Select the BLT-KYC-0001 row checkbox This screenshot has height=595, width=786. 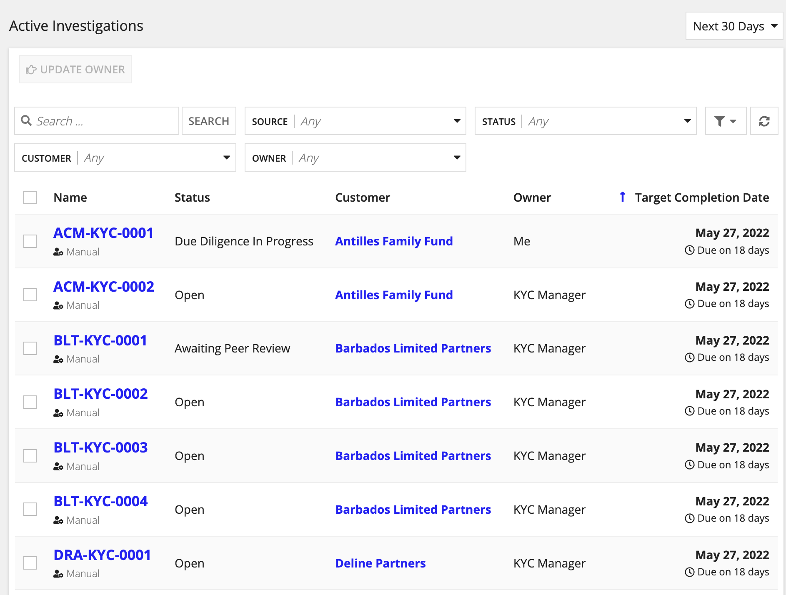point(30,348)
